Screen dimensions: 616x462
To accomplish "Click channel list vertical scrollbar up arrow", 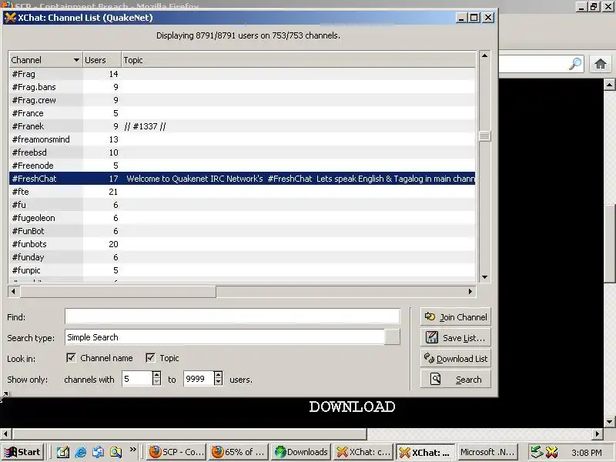I will (x=485, y=55).
